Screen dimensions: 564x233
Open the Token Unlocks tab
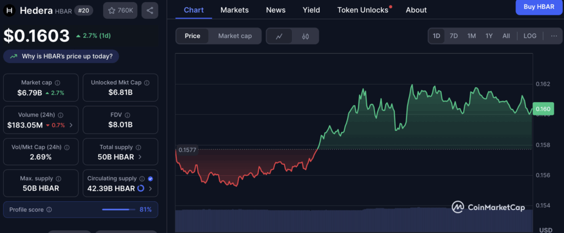point(364,10)
